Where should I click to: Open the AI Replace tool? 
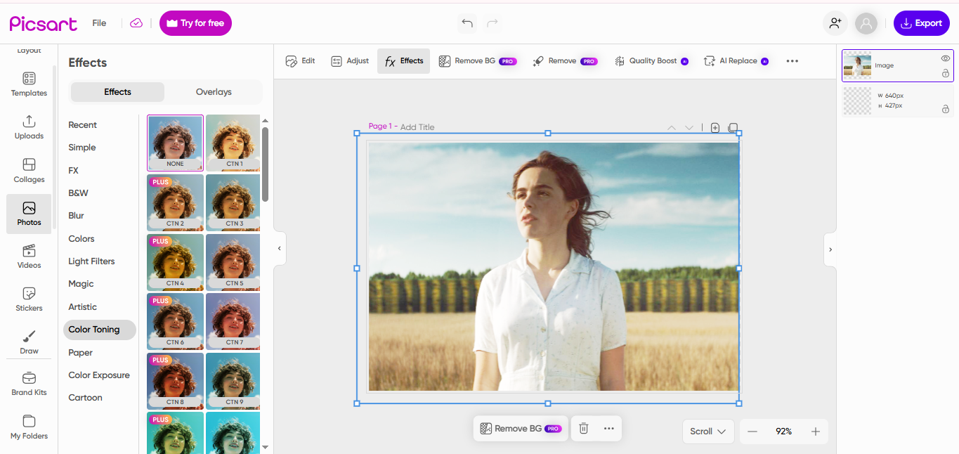coord(736,61)
